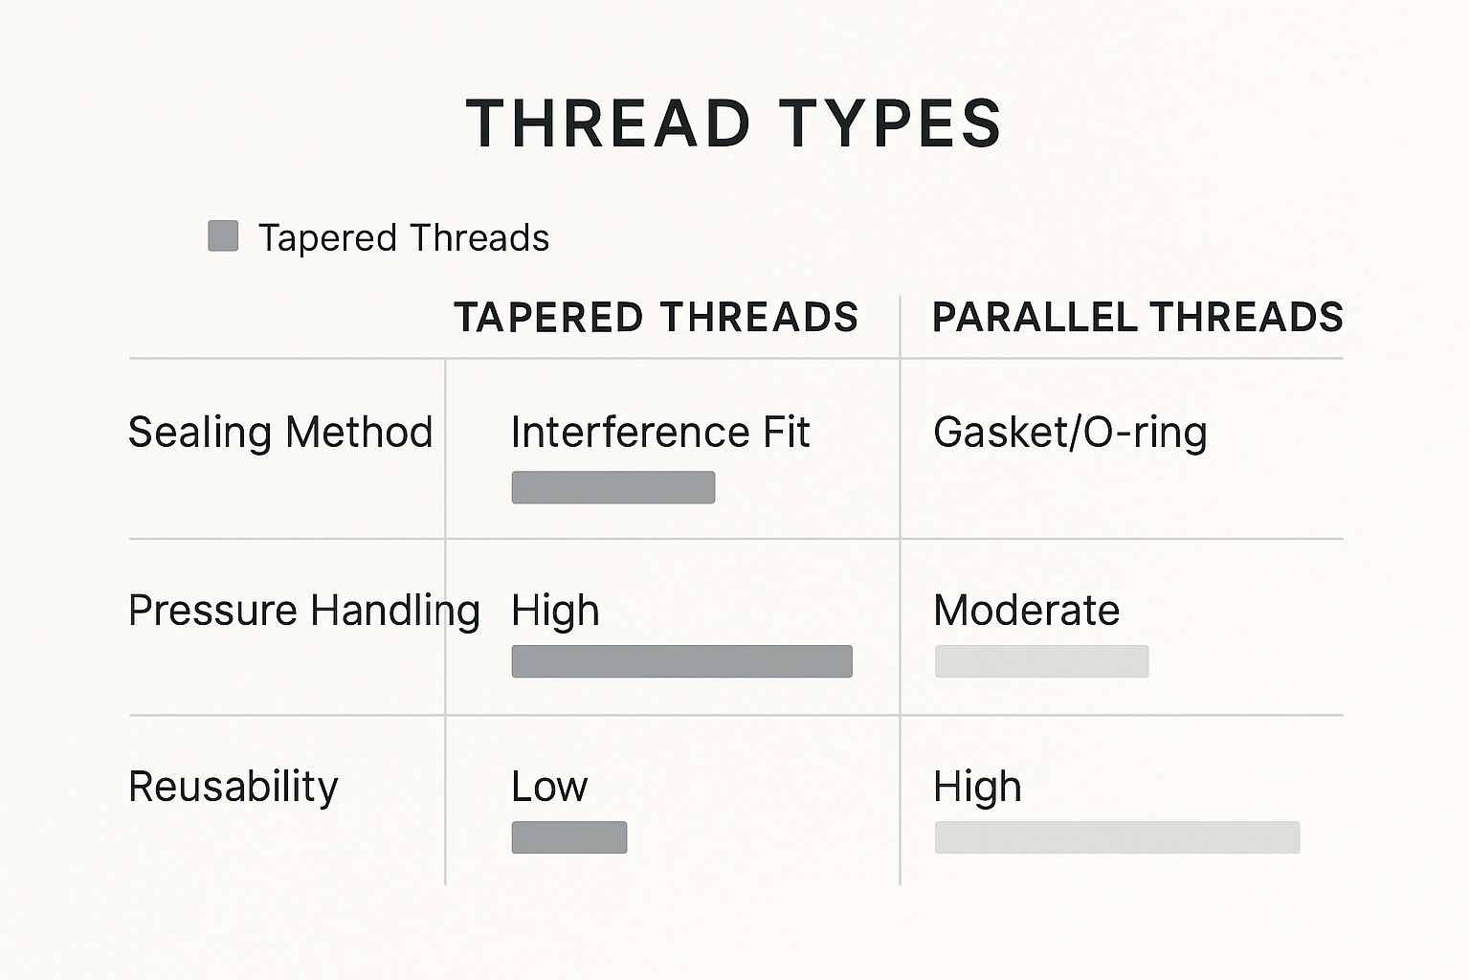Select the TAPERED THREADS column header
The width and height of the screenshot is (1470, 980).
[656, 318]
